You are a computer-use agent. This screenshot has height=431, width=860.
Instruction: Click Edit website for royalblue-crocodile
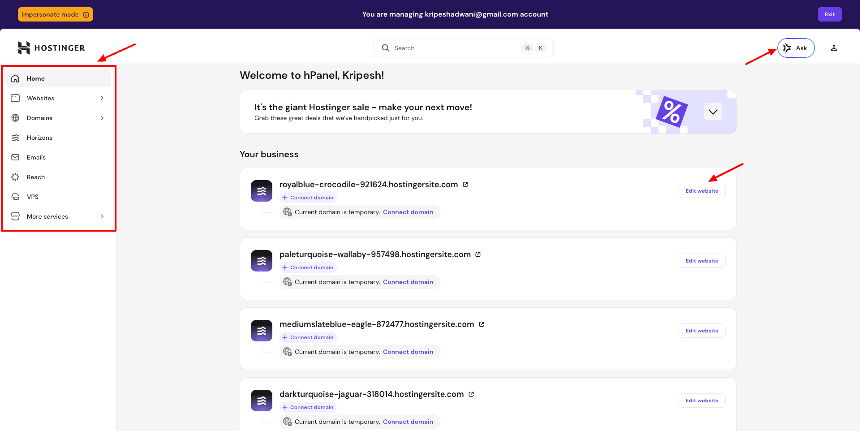701,191
